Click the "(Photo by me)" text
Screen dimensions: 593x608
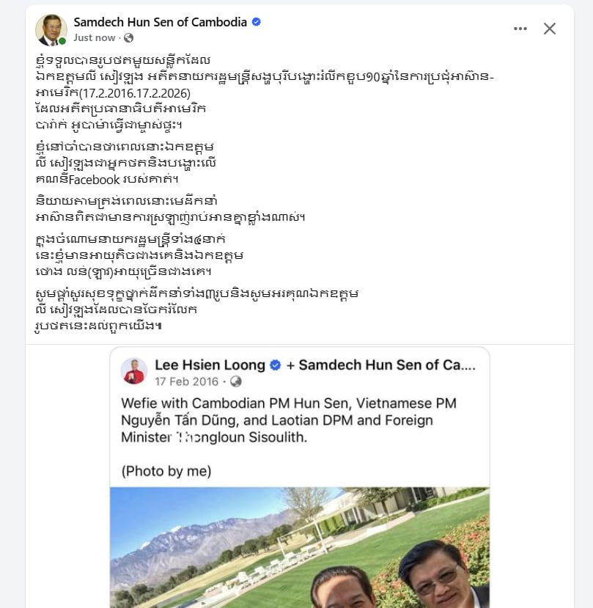tap(166, 470)
